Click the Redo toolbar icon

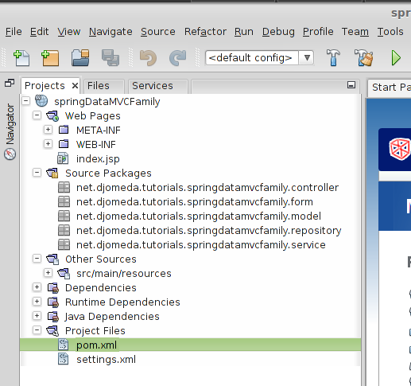point(177,57)
